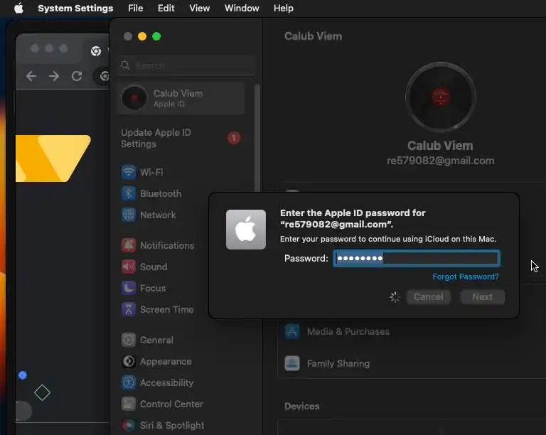The image size is (546, 435).
Task: Select the Accessibility icon in sidebar
Action: click(129, 383)
